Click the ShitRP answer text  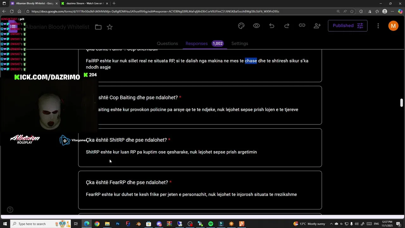click(x=171, y=152)
